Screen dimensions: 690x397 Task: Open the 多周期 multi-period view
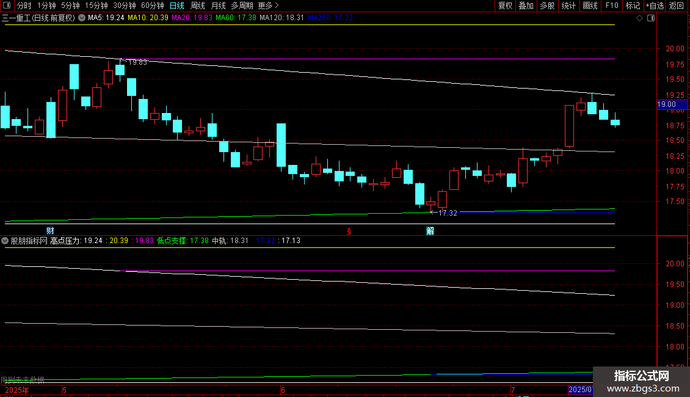click(x=242, y=5)
